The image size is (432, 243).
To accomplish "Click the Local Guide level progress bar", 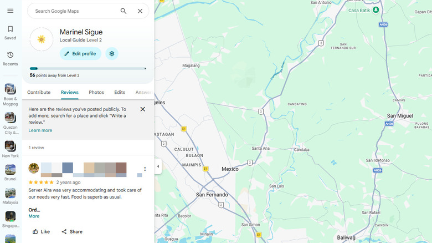I will [x=88, y=68].
